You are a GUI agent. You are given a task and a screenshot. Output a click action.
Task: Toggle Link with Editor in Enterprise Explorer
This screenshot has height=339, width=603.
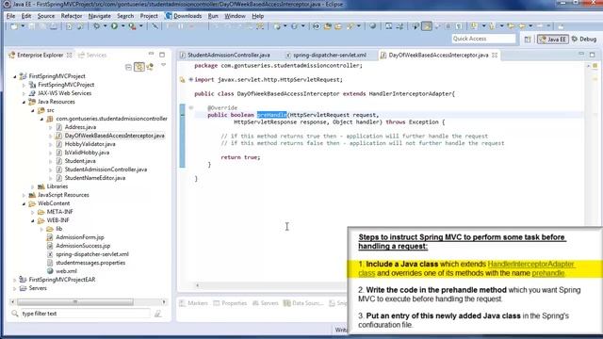click(139, 67)
